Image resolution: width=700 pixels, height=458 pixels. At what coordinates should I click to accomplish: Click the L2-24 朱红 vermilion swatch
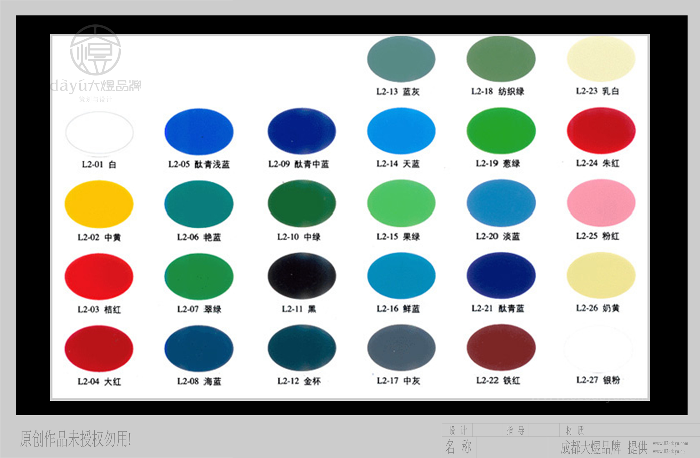[601, 130]
